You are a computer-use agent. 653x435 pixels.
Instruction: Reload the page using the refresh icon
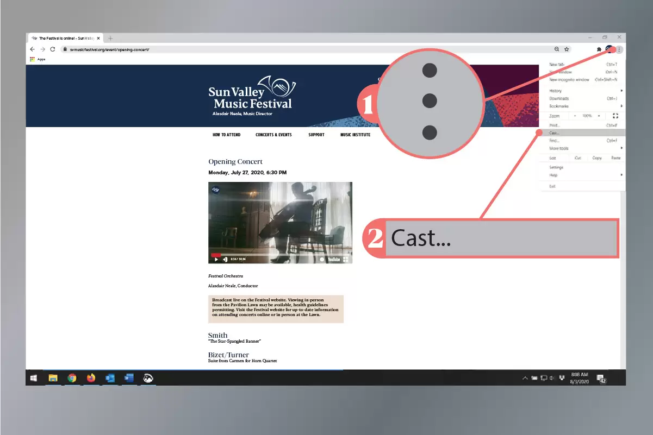[x=53, y=49]
